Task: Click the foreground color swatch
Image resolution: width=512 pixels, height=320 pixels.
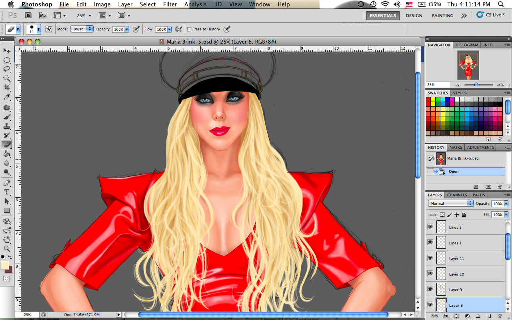Action: coord(5,265)
